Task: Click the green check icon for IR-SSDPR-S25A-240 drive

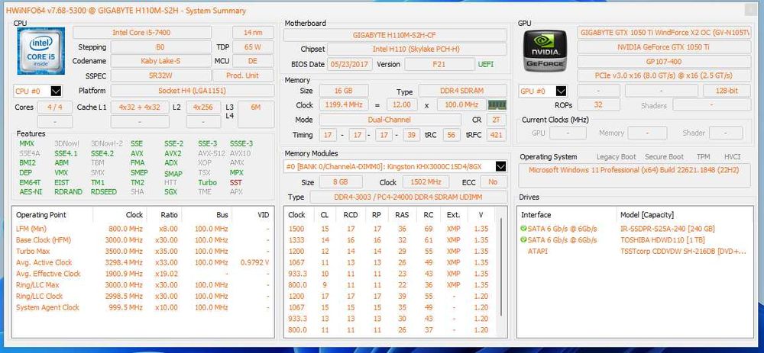Action: point(523,229)
